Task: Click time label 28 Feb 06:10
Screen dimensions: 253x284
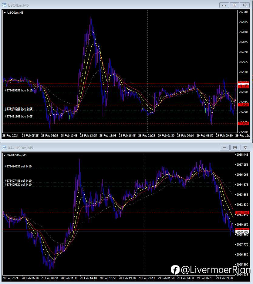Action: tap(30, 278)
